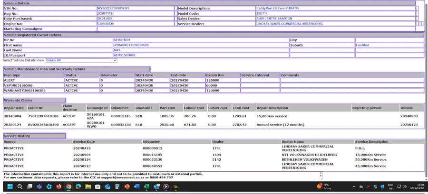Screen dimensions: 428x194
Task: Switch to Excel in the taskbar
Action: point(146,187)
